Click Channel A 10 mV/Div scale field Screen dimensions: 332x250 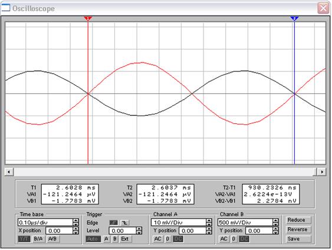pyautogui.click(x=179, y=222)
